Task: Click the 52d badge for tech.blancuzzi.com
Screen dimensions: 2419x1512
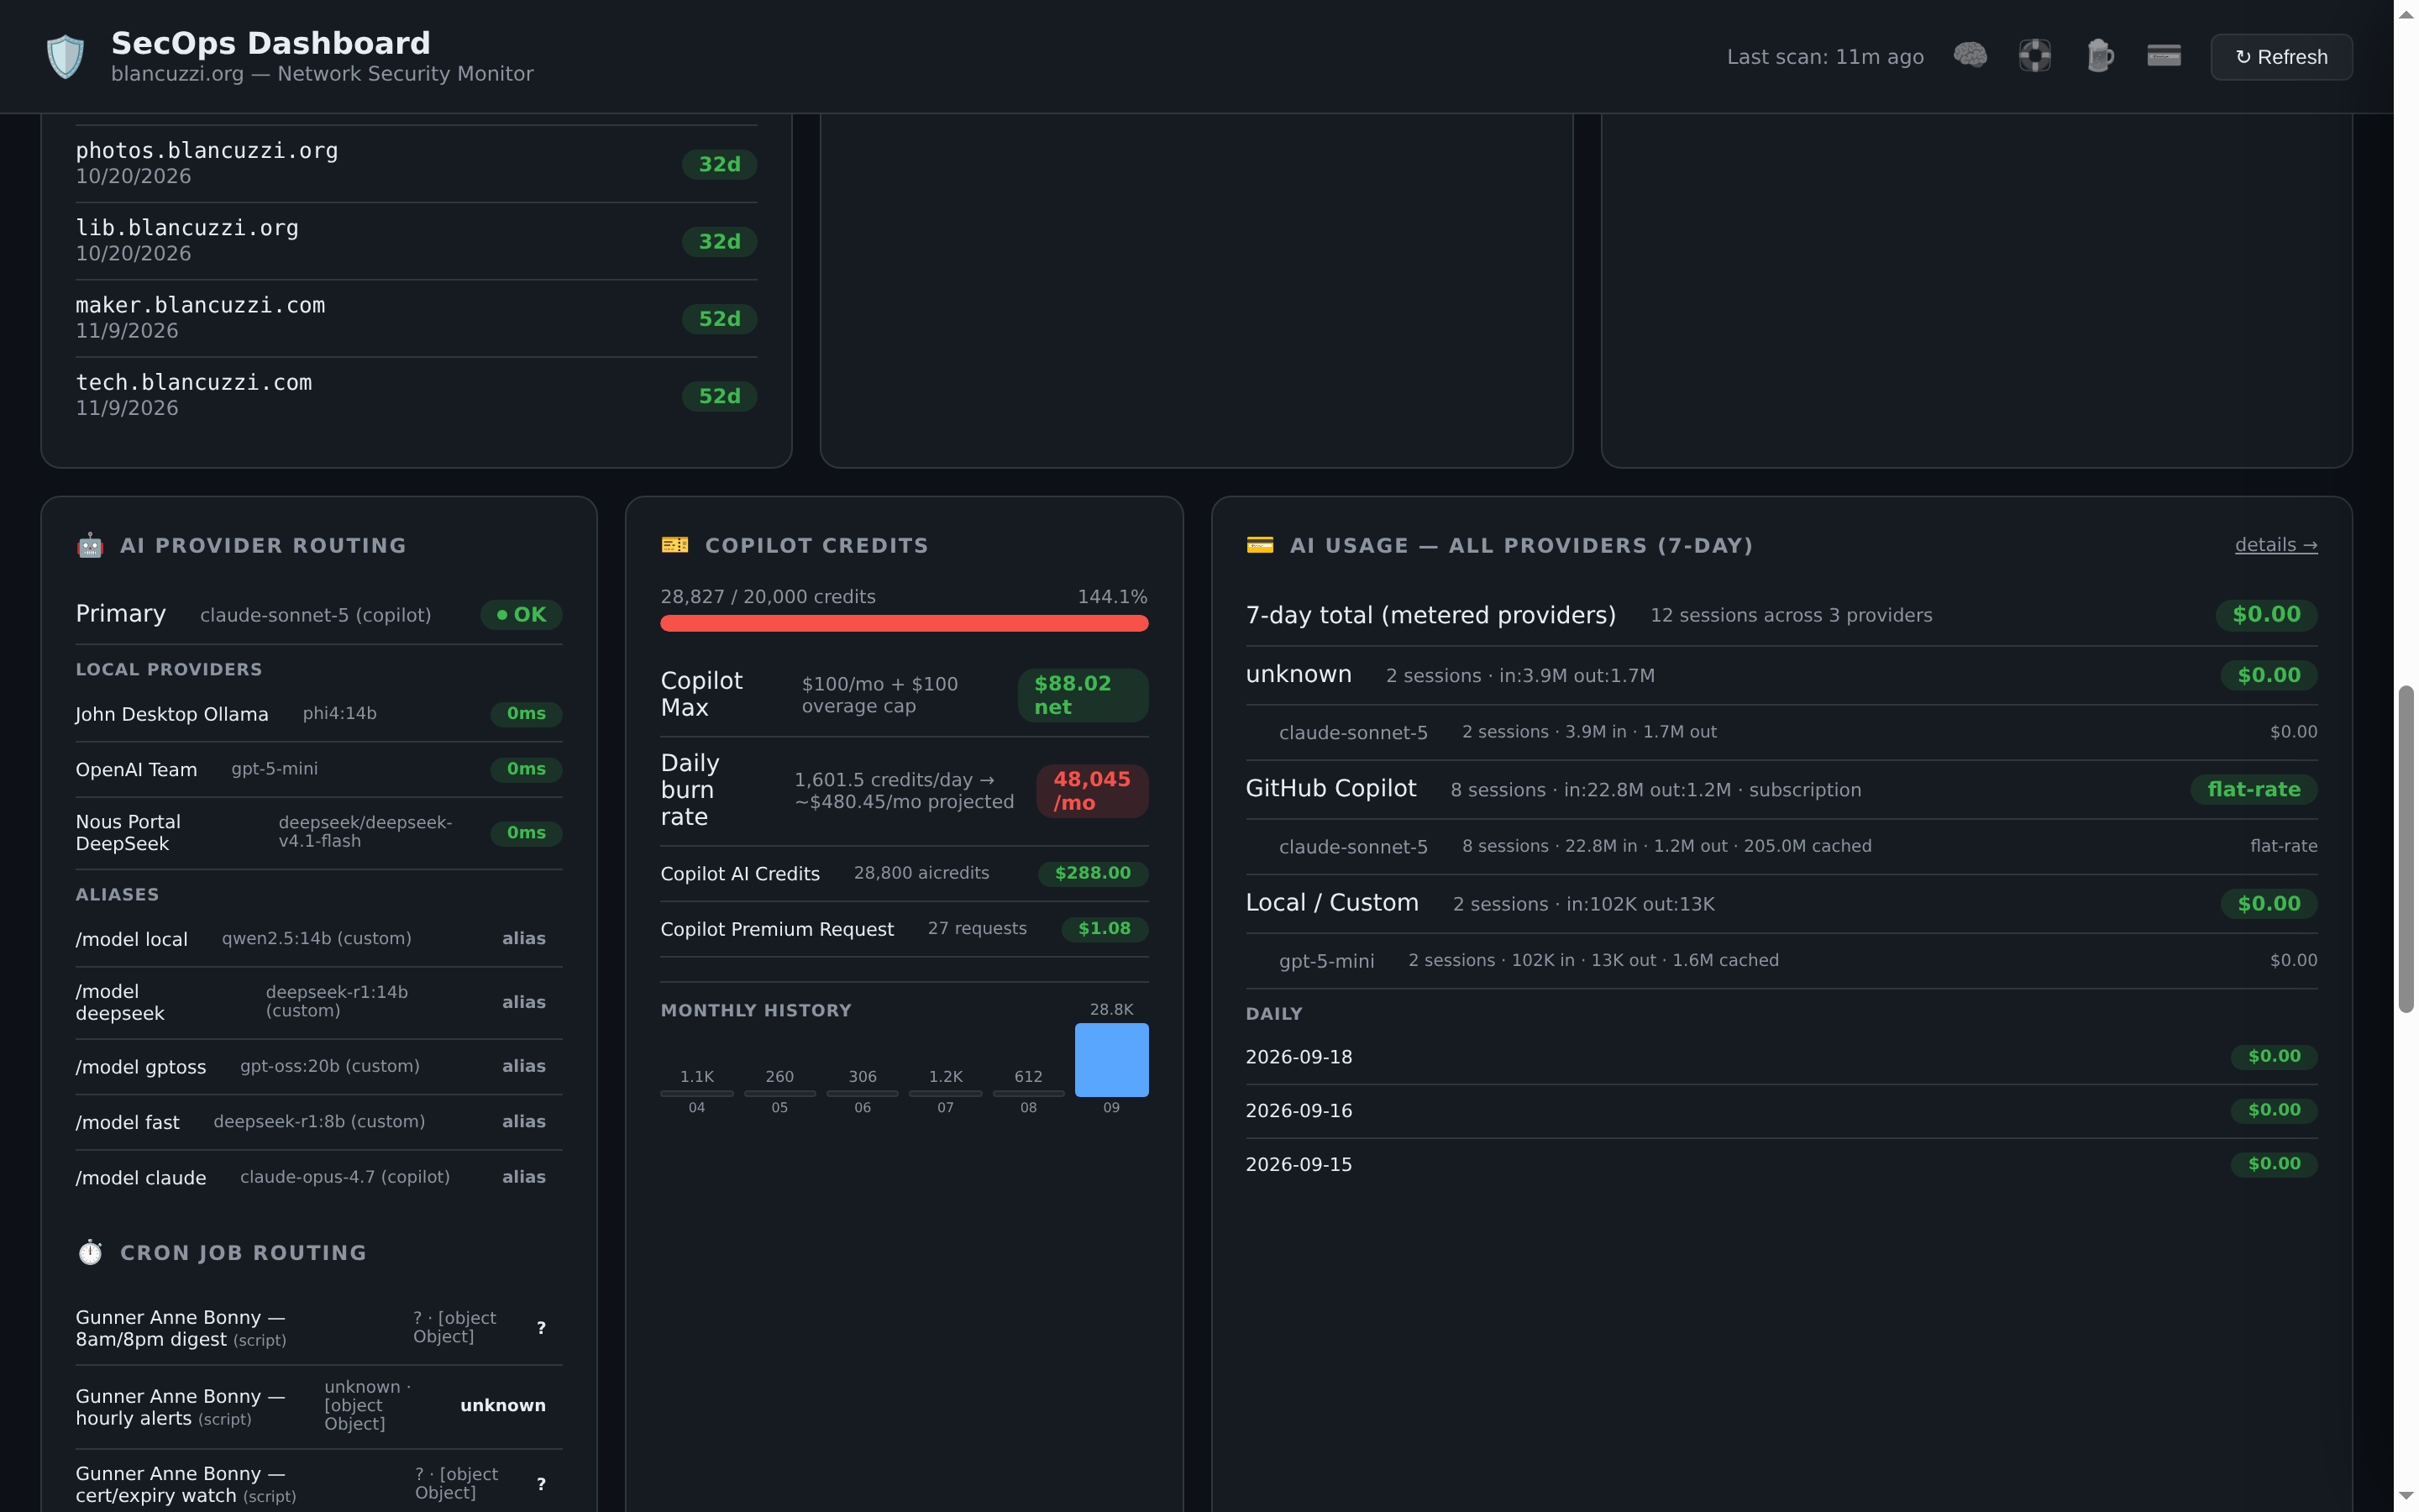Action: click(x=719, y=396)
